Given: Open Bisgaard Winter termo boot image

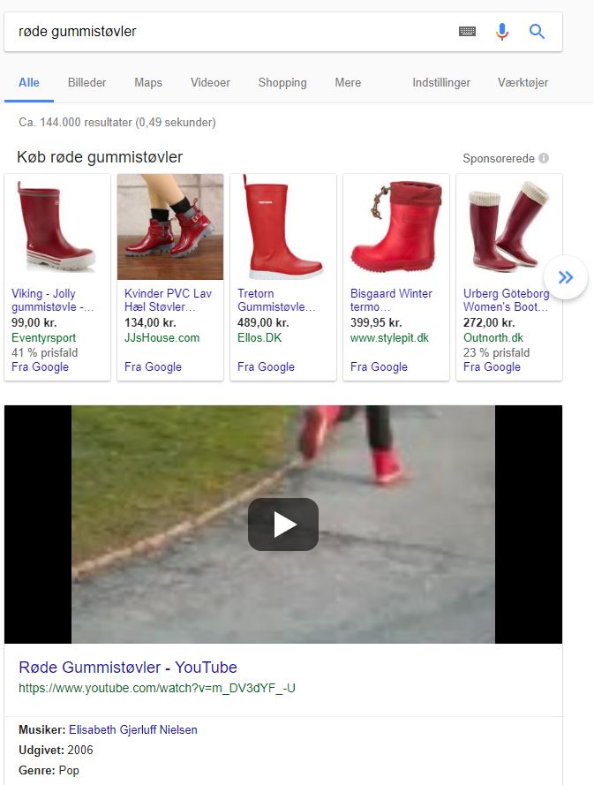Looking at the screenshot, I should point(396,227).
